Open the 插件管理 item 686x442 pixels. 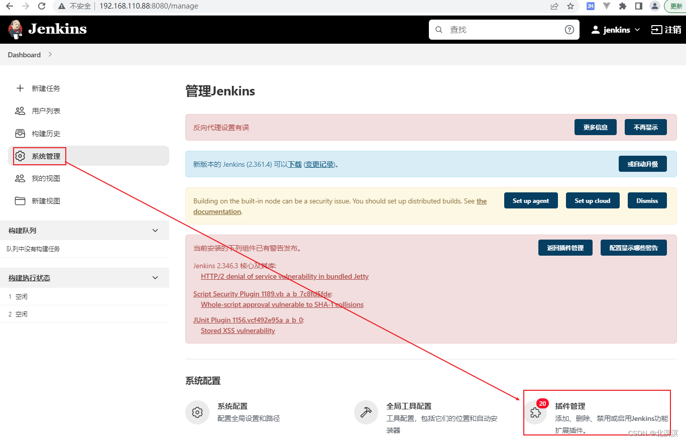tap(570, 406)
